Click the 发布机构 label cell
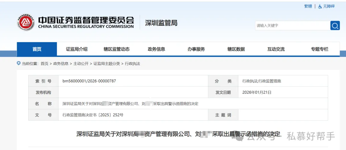This screenshot has width=346, height=150. [43, 92]
